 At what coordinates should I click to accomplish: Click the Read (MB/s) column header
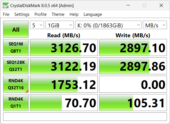tap(64, 35)
